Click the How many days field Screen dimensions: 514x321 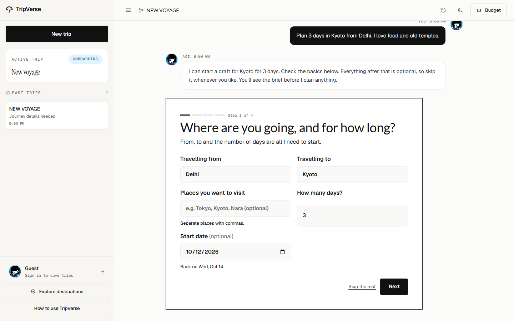pos(352,215)
